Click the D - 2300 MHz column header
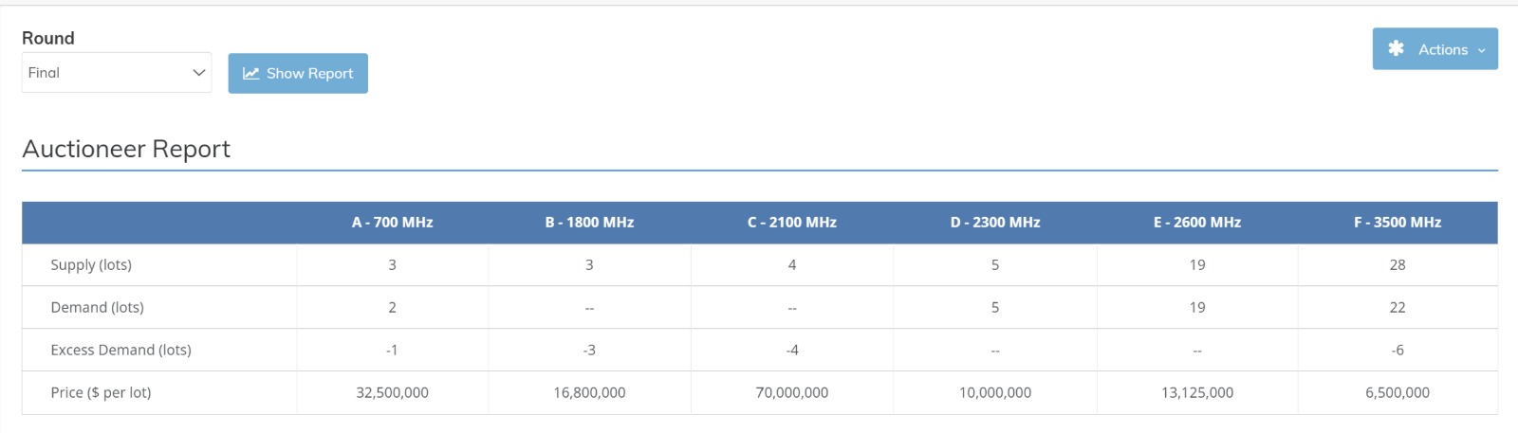The width and height of the screenshot is (1518, 433). (x=994, y=223)
